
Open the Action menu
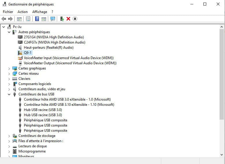click(x=22, y=12)
